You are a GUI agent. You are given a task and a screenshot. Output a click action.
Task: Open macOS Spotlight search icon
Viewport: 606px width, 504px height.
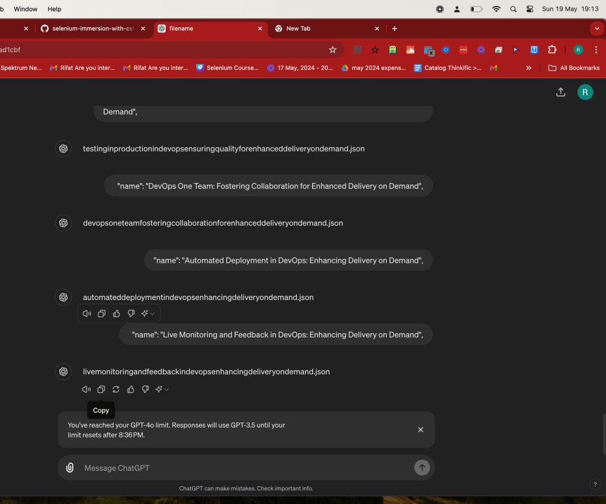[513, 9]
